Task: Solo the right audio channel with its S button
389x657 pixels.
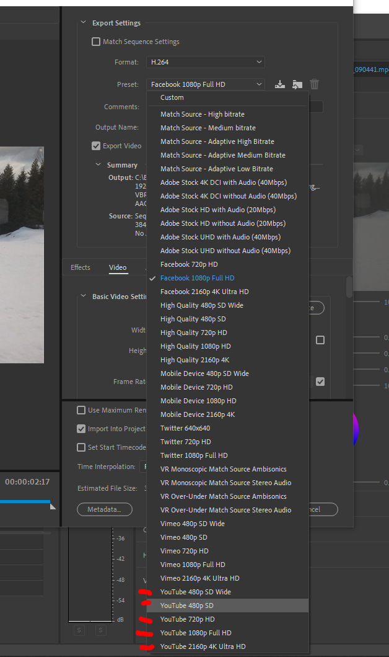Action: 100,630
